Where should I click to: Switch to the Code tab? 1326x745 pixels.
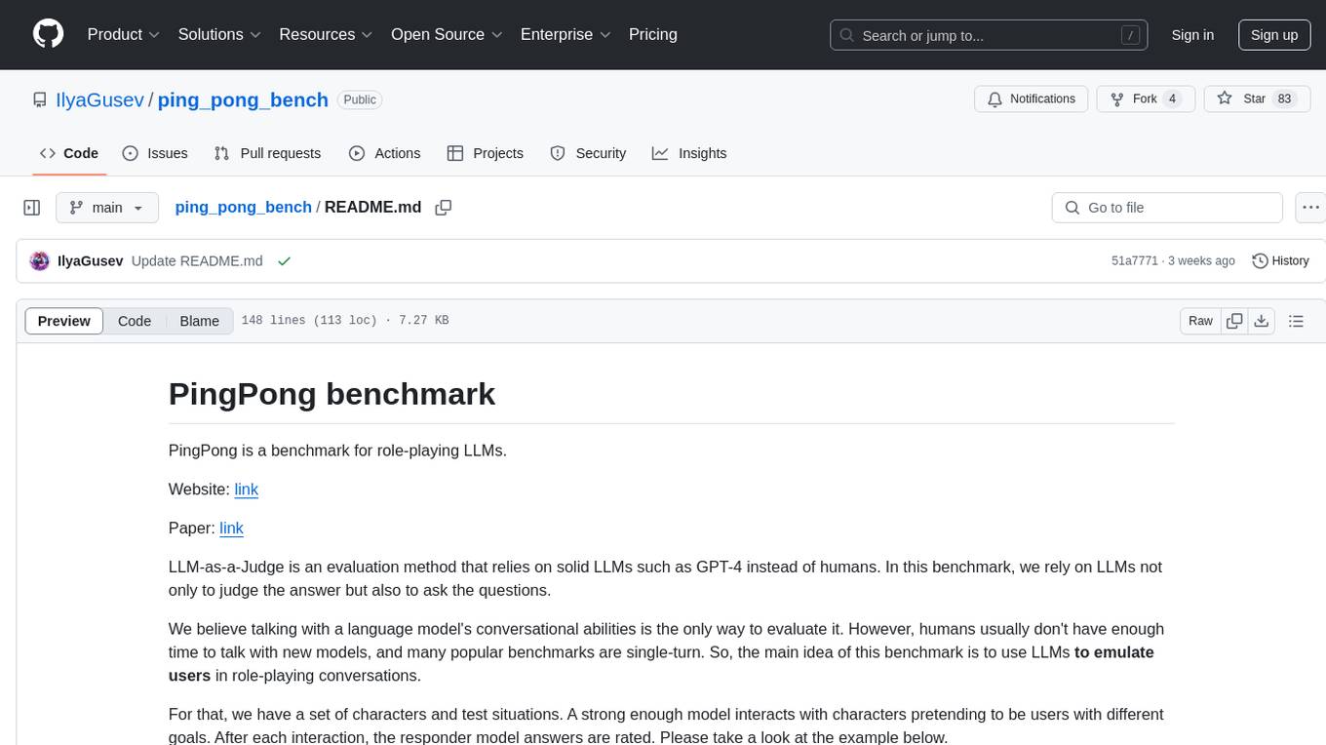click(x=69, y=153)
